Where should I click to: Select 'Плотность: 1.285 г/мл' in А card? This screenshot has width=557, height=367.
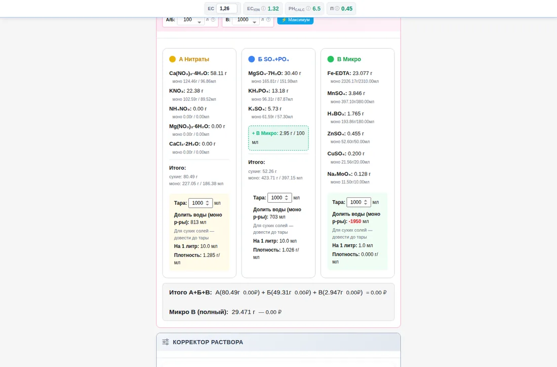(x=197, y=259)
